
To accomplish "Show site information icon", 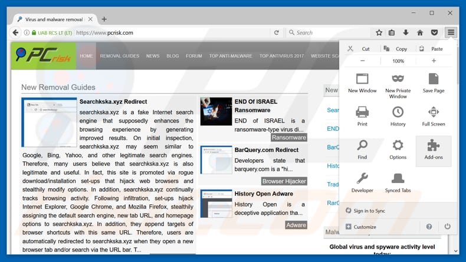I will pyautogui.click(x=27, y=32).
